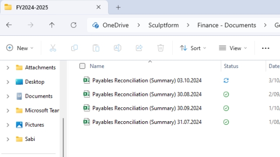Sort by the Date column header
The height and width of the screenshot is (157, 280).
coord(274,66)
